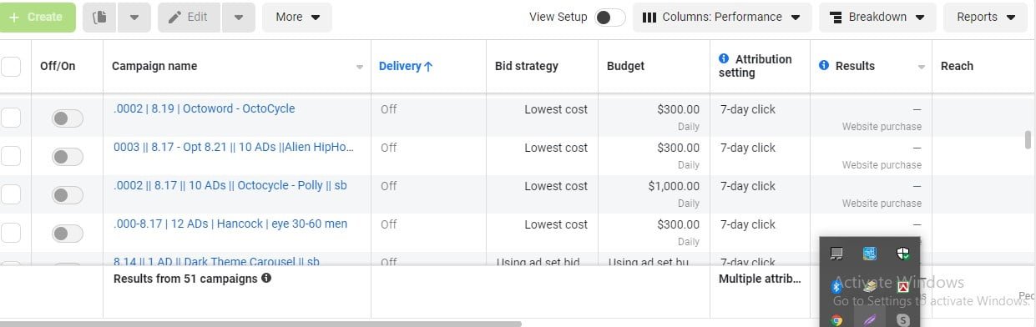Click the Bid strategy column header
1036x327 pixels.
click(x=527, y=66)
